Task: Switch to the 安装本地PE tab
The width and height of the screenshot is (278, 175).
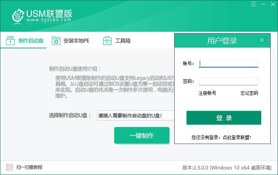Action: click(x=70, y=41)
